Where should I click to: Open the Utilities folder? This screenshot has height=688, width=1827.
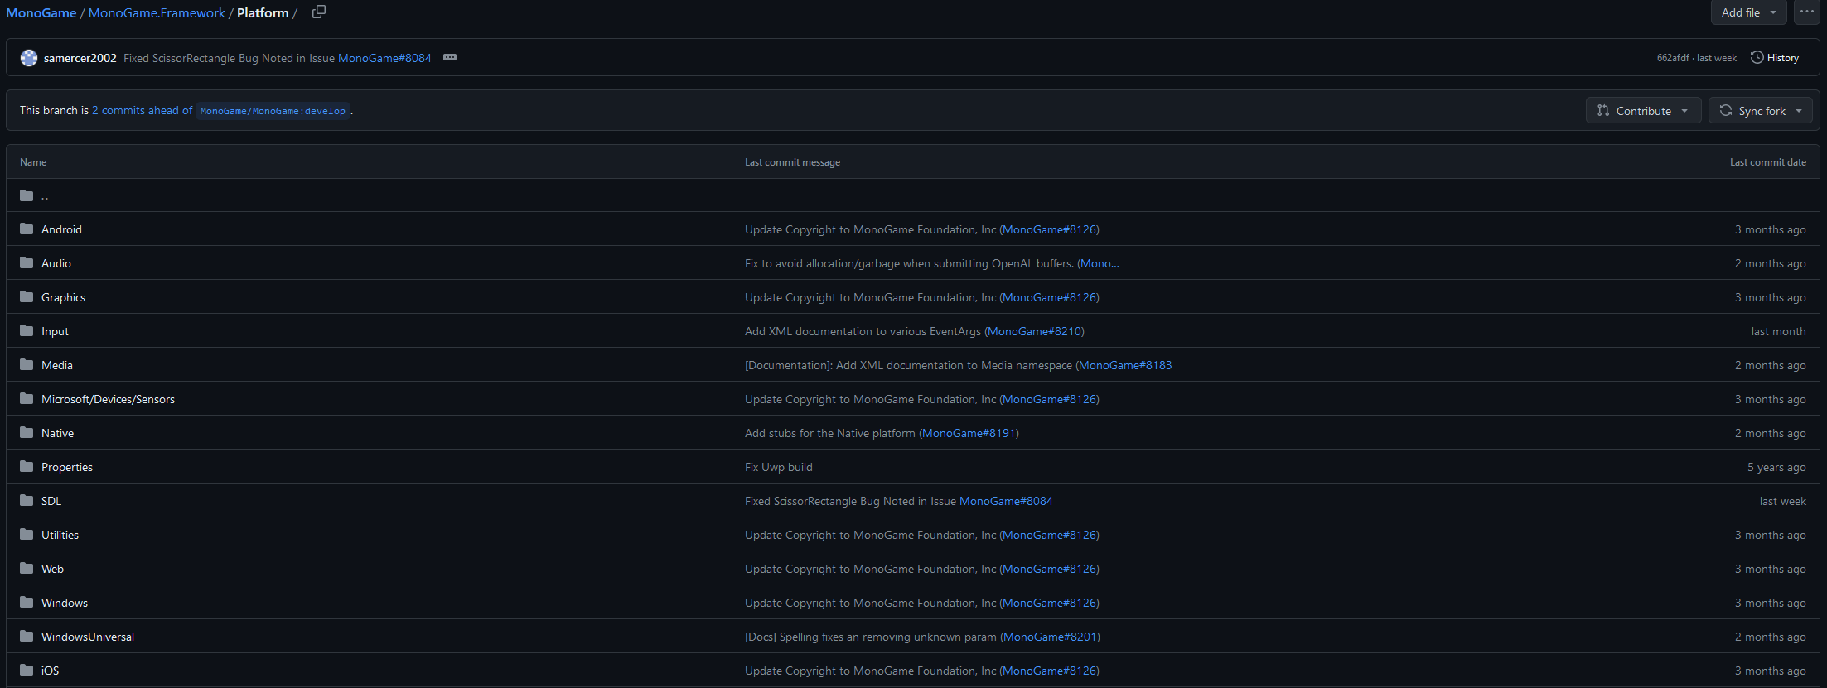click(x=60, y=535)
